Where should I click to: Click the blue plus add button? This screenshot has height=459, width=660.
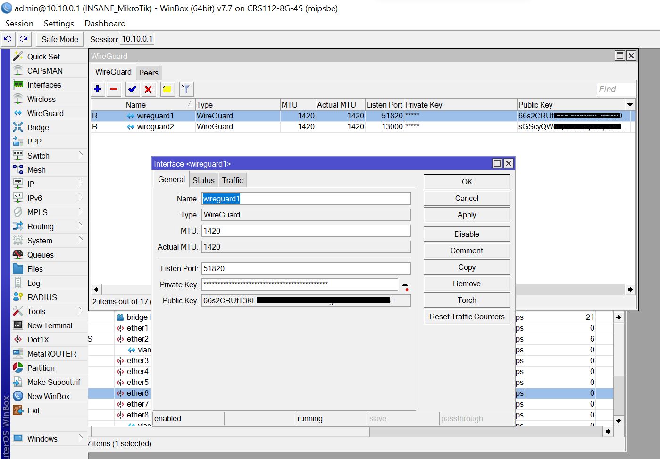coord(98,89)
